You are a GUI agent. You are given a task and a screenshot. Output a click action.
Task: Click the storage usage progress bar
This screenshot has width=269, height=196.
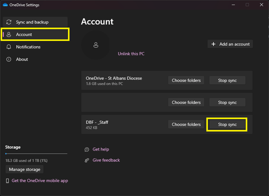click(36, 154)
